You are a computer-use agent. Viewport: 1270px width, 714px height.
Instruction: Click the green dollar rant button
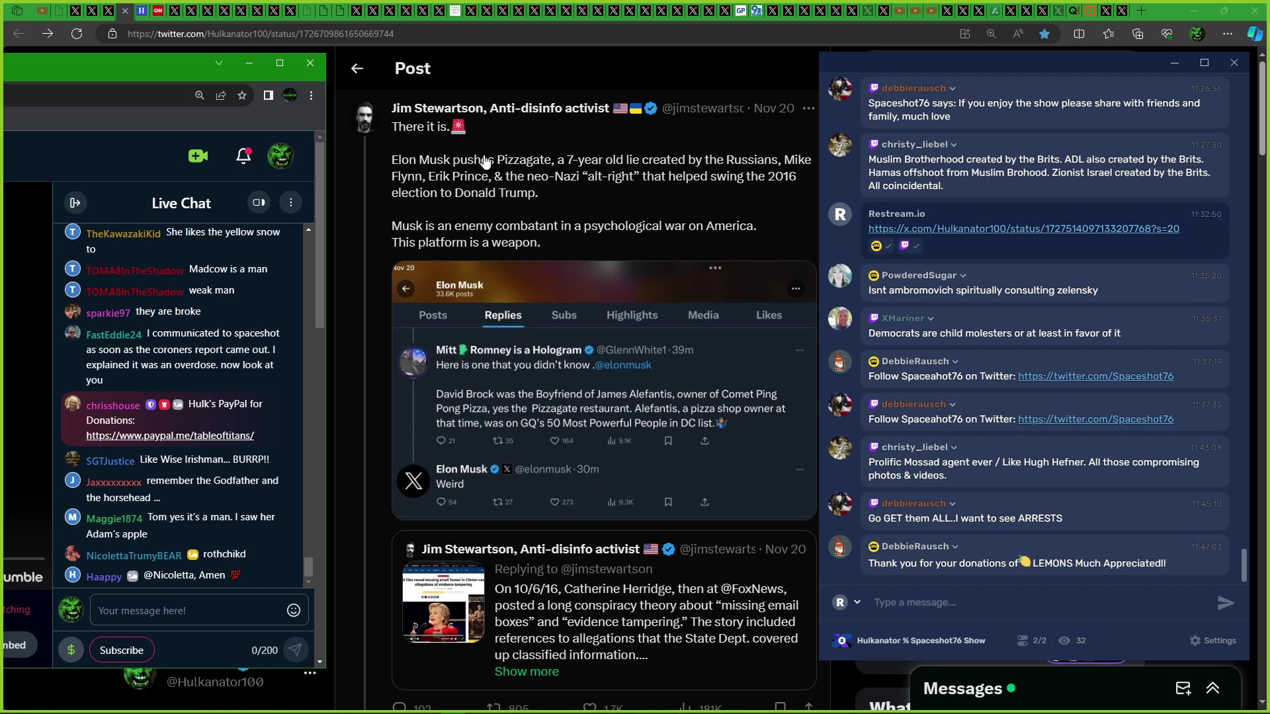click(x=71, y=650)
